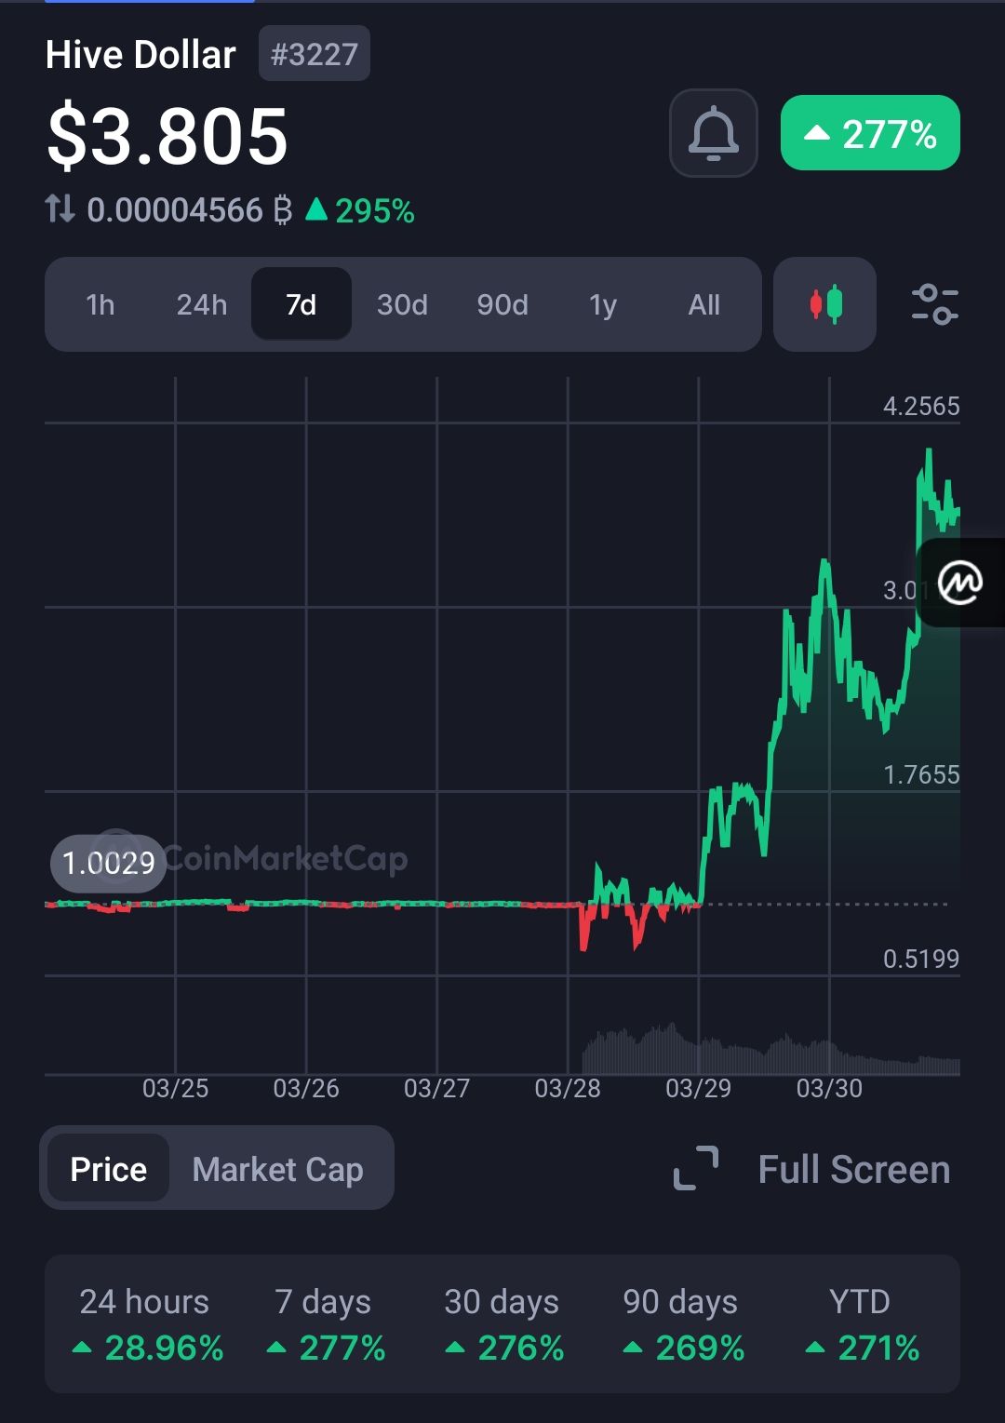The image size is (1005, 1423).
Task: Tap the full screen expand icon
Action: (x=696, y=1169)
